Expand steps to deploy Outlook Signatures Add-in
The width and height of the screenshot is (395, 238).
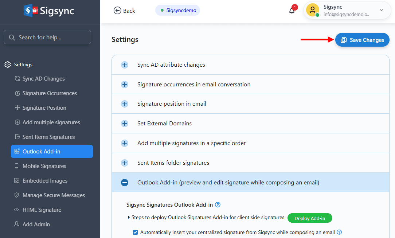pyautogui.click(x=129, y=218)
